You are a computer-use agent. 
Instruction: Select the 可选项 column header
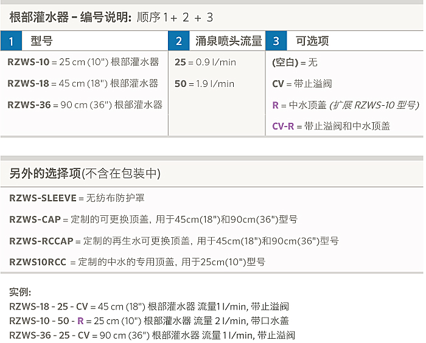(312, 41)
